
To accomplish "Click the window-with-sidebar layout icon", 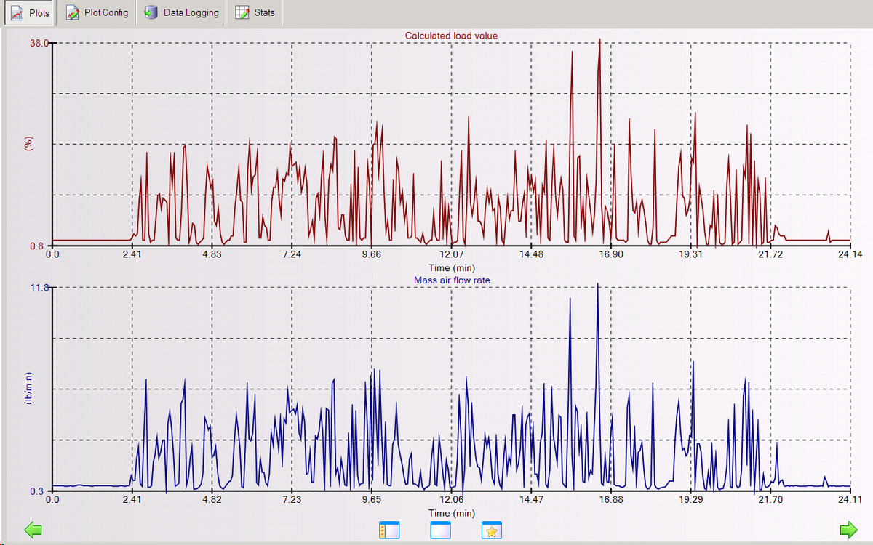I will 389,530.
